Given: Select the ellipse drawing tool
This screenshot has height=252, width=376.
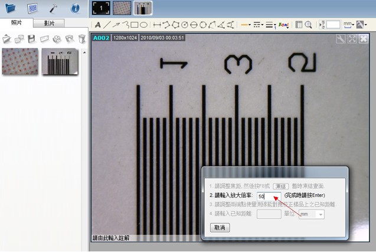Looking at the screenshot, I should point(143,25).
